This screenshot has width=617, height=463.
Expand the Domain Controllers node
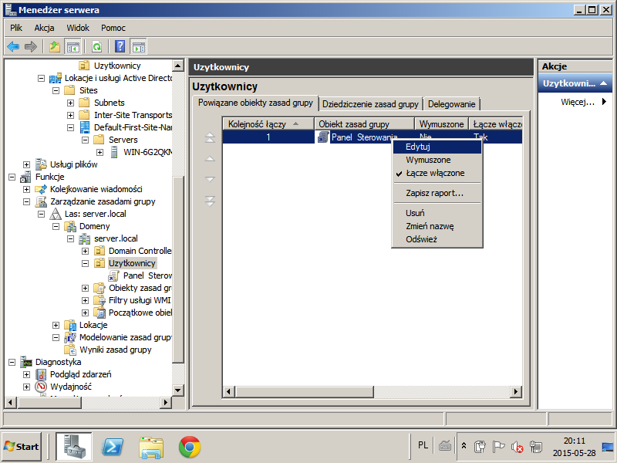point(85,251)
